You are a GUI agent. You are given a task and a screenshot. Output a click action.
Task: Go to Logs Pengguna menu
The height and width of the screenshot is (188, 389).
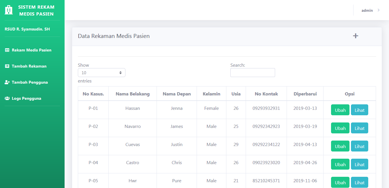click(x=27, y=98)
